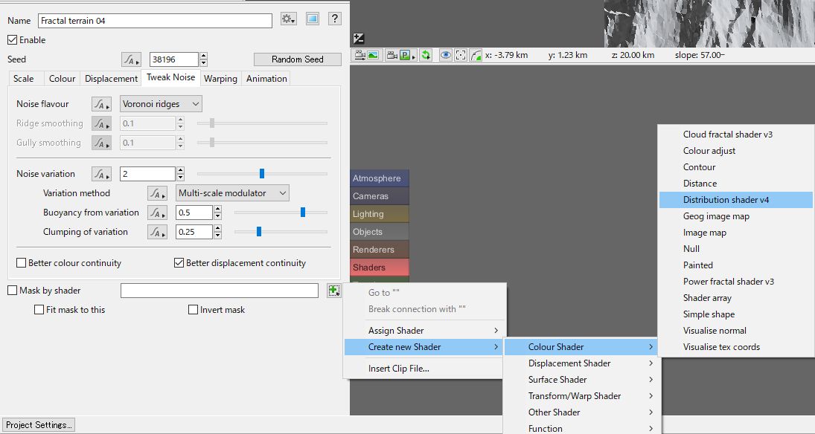Toggle the eye visibility icon in preview toolbar
The width and height of the screenshot is (815, 434).
click(445, 55)
